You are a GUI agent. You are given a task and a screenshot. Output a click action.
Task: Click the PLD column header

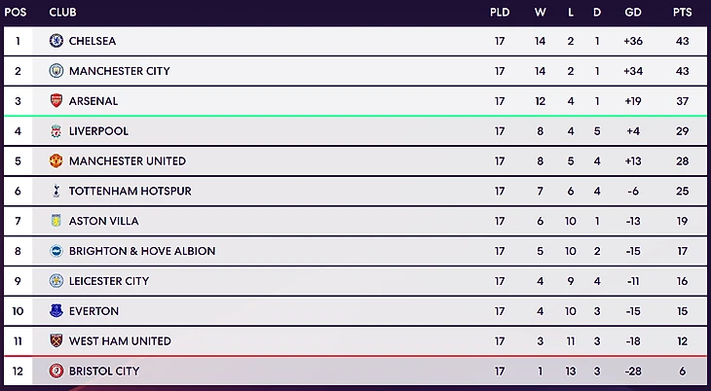coord(500,13)
